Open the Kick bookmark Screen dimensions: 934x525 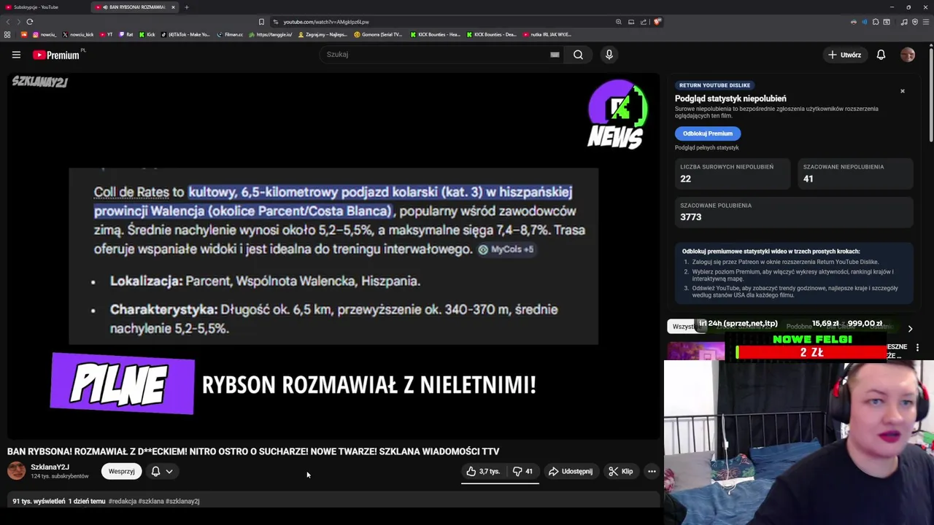click(147, 34)
